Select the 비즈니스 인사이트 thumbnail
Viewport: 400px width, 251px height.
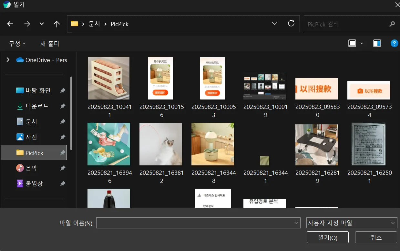[213, 198]
